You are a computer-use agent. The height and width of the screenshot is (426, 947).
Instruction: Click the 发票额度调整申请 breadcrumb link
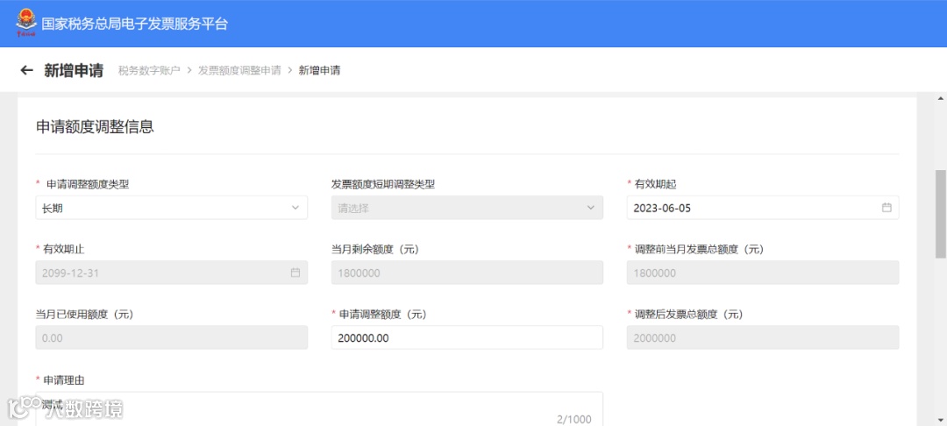[x=239, y=71]
